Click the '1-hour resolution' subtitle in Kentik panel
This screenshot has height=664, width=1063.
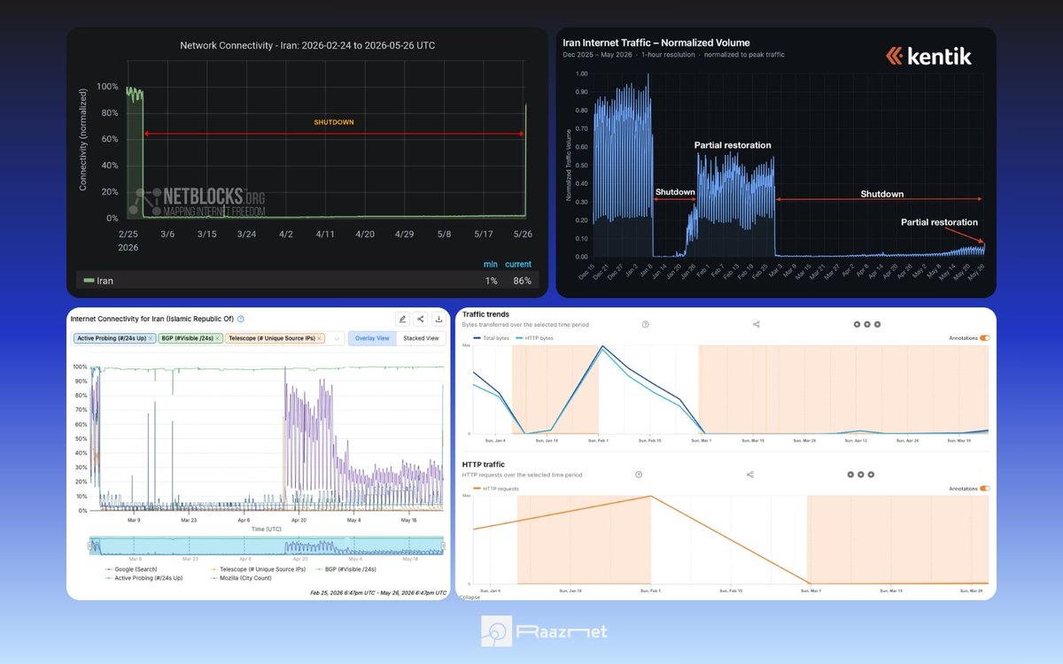(669, 55)
